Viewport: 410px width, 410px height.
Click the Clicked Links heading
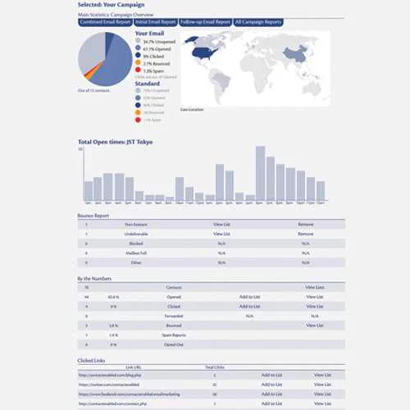[x=91, y=361]
